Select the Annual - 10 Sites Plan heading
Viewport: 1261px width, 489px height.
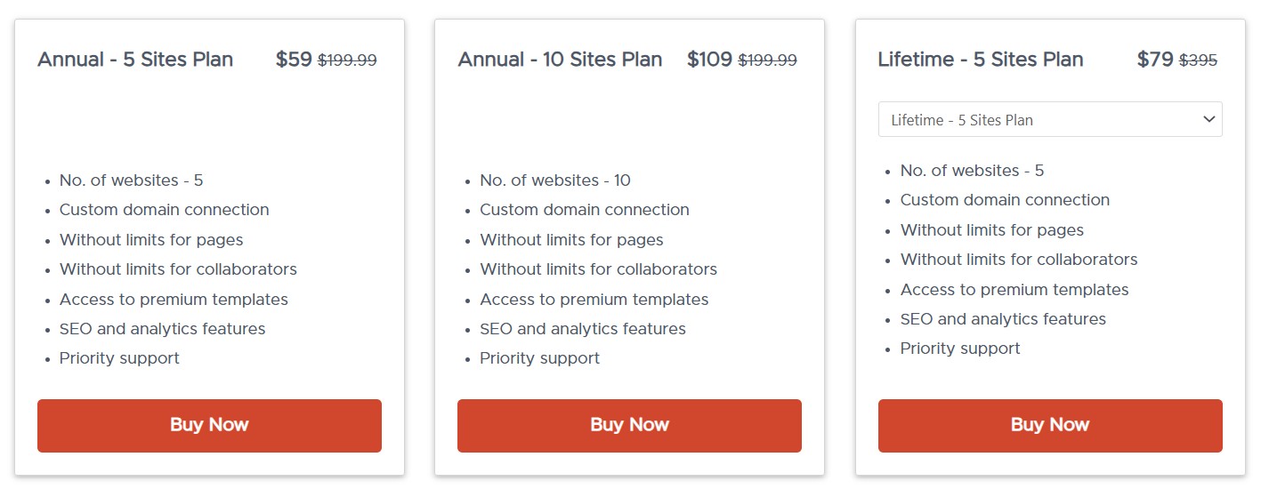(560, 60)
